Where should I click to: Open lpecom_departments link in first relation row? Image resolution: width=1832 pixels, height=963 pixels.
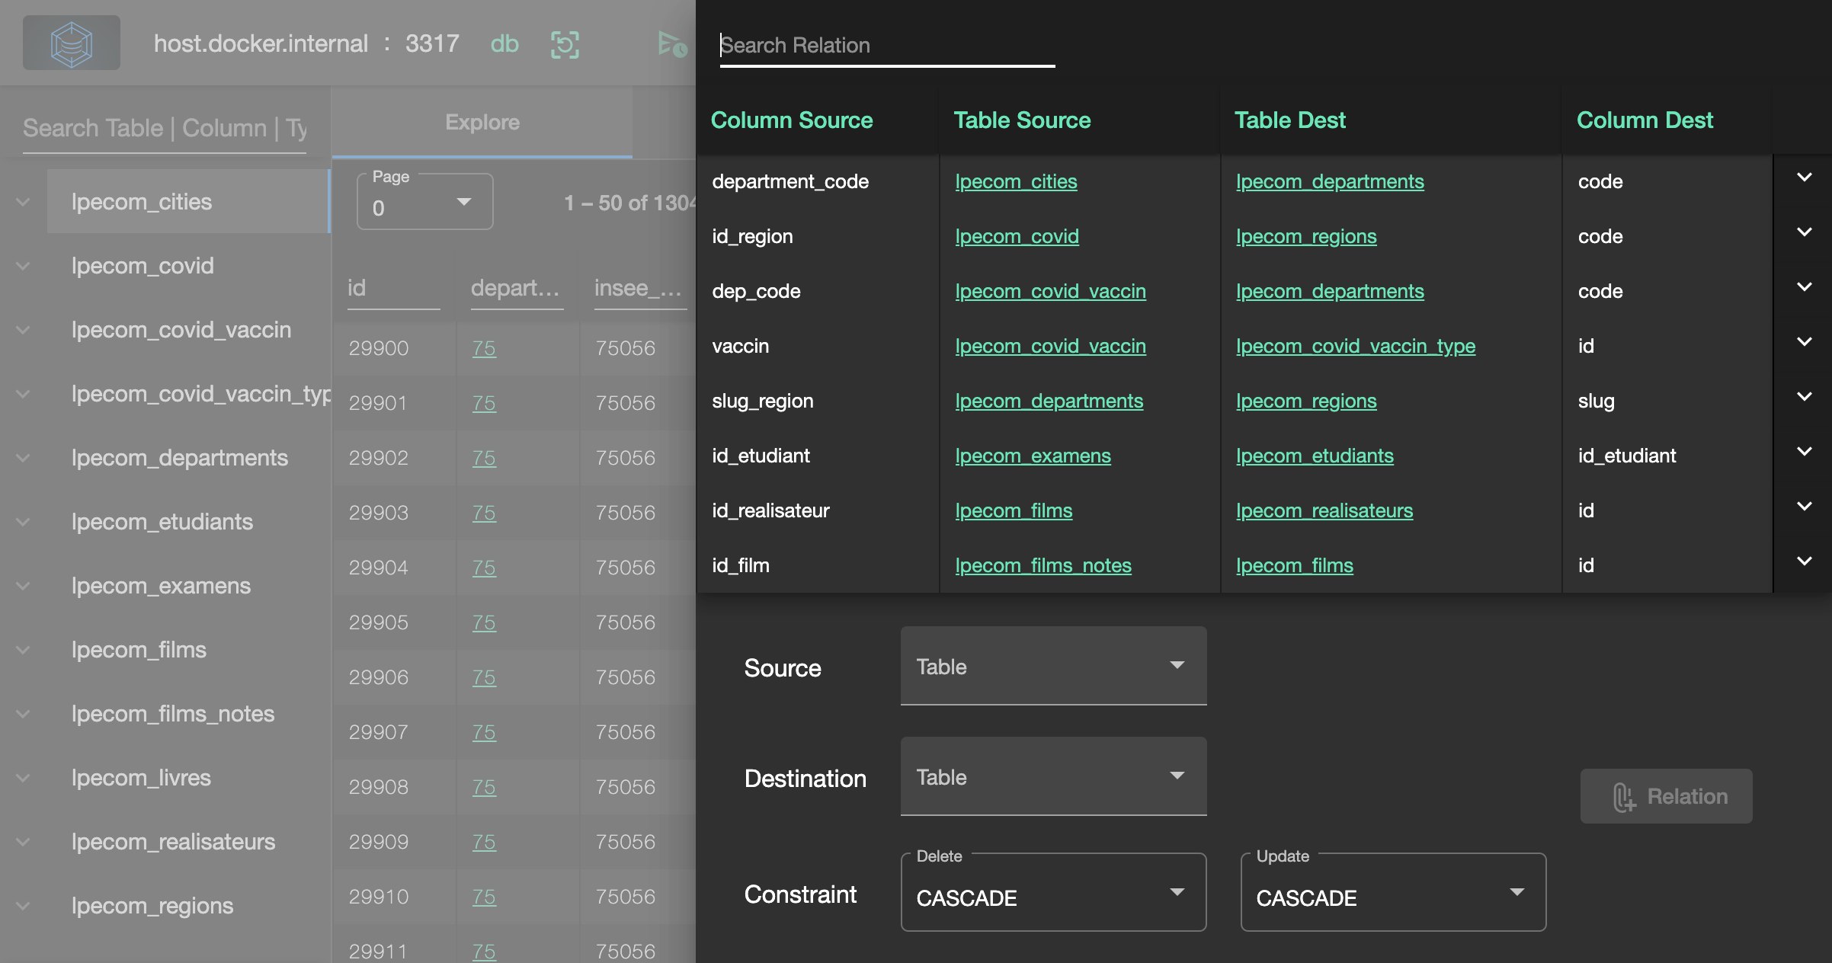(x=1330, y=181)
